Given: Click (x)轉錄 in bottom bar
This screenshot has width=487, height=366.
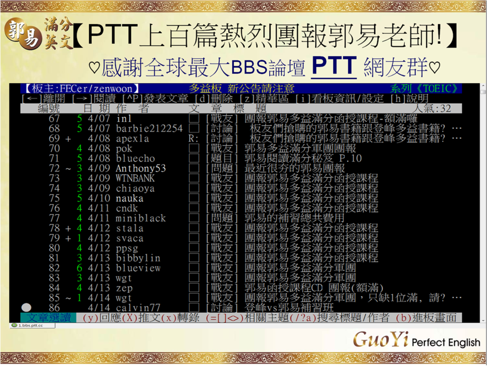Looking at the screenshot, I should 180,318.
